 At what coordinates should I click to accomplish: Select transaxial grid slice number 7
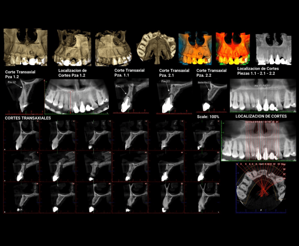[x=22, y=167]
